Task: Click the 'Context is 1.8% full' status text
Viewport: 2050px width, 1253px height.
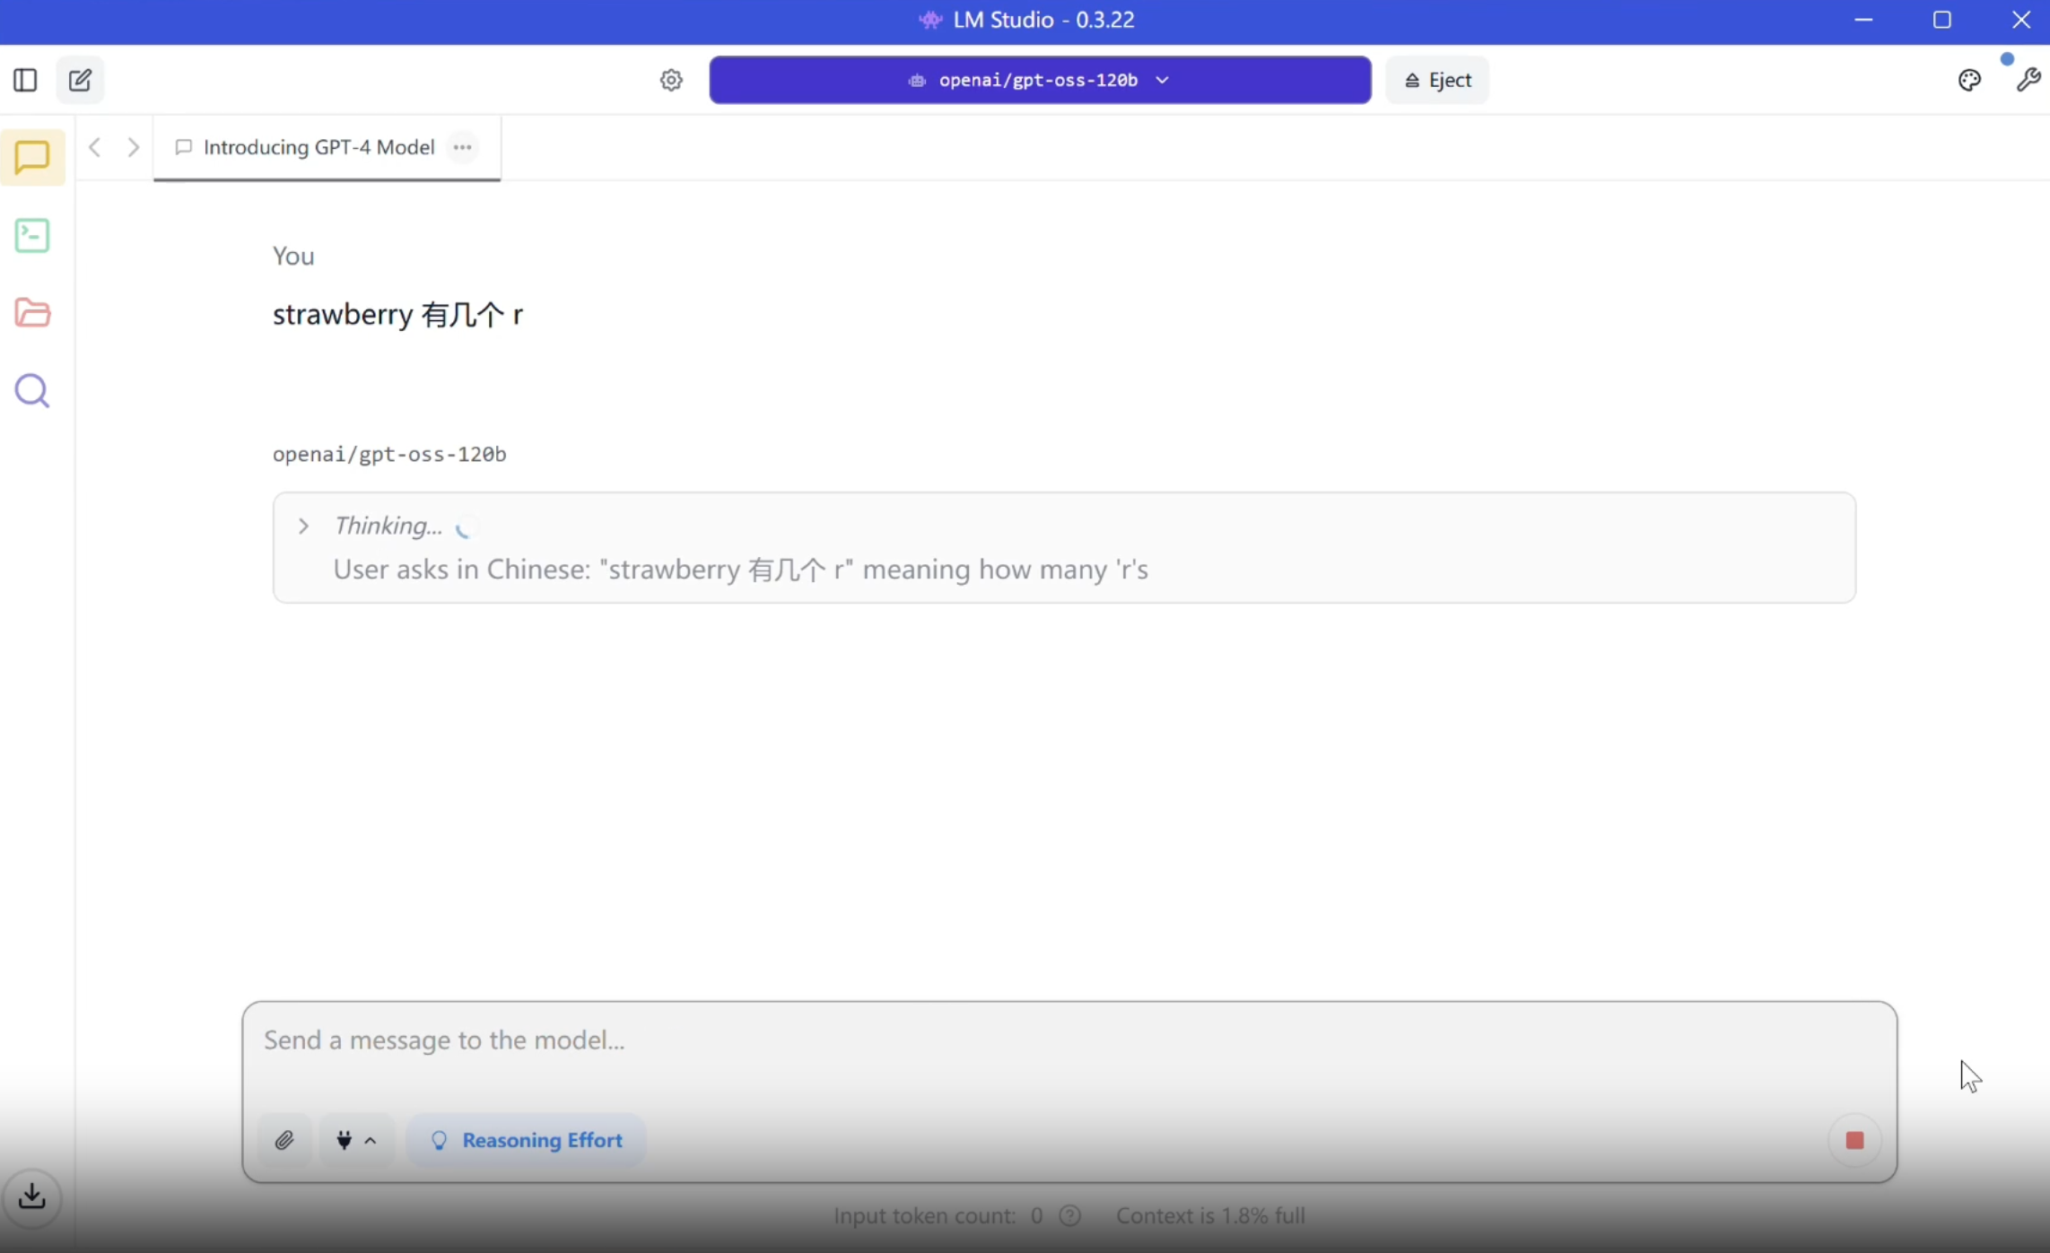Action: 1210,1215
